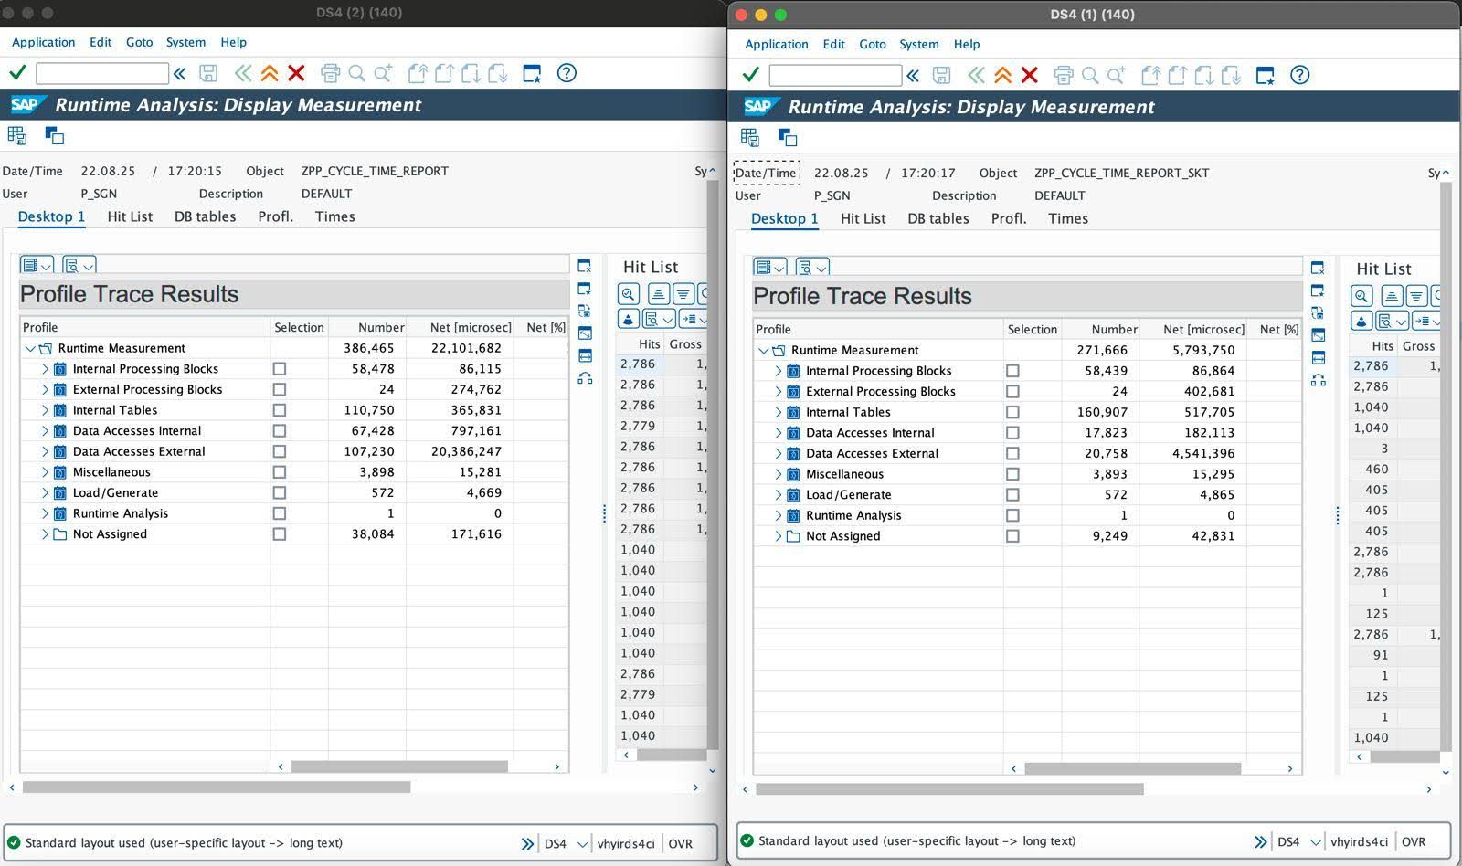Enable the Data Accesses External selection checkbox
Screen dimensions: 1462x866
tap(280, 451)
